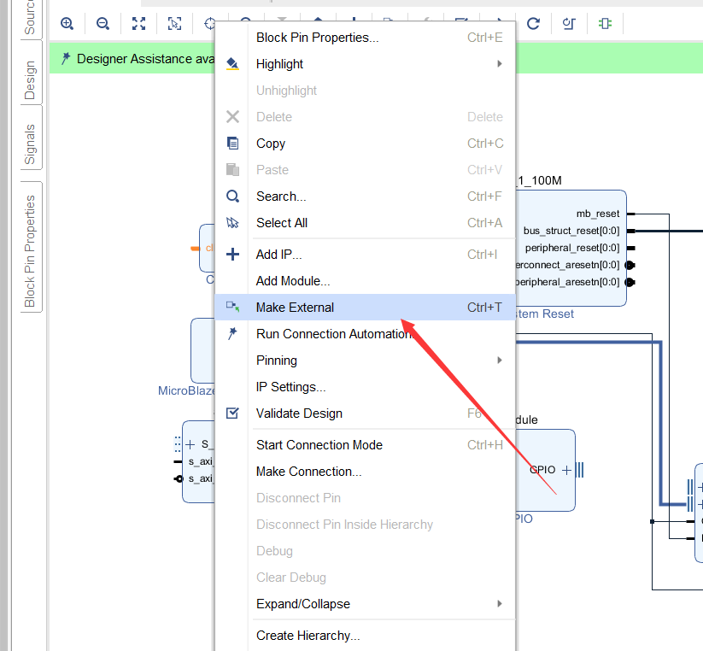This screenshot has width=703, height=651.
Task: Click the magnifier Search icon in menu
Action: [x=232, y=196]
